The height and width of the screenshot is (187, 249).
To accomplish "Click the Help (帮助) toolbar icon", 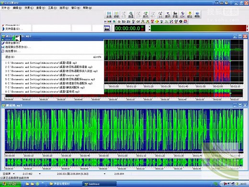I will [x=197, y=15].
